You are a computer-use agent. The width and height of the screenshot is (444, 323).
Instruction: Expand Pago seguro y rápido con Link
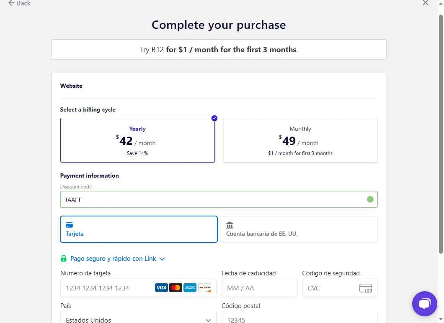tap(113, 259)
